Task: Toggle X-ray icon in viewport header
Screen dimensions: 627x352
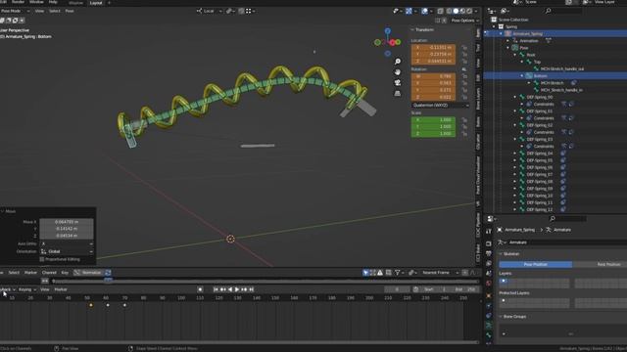Action: (440, 11)
